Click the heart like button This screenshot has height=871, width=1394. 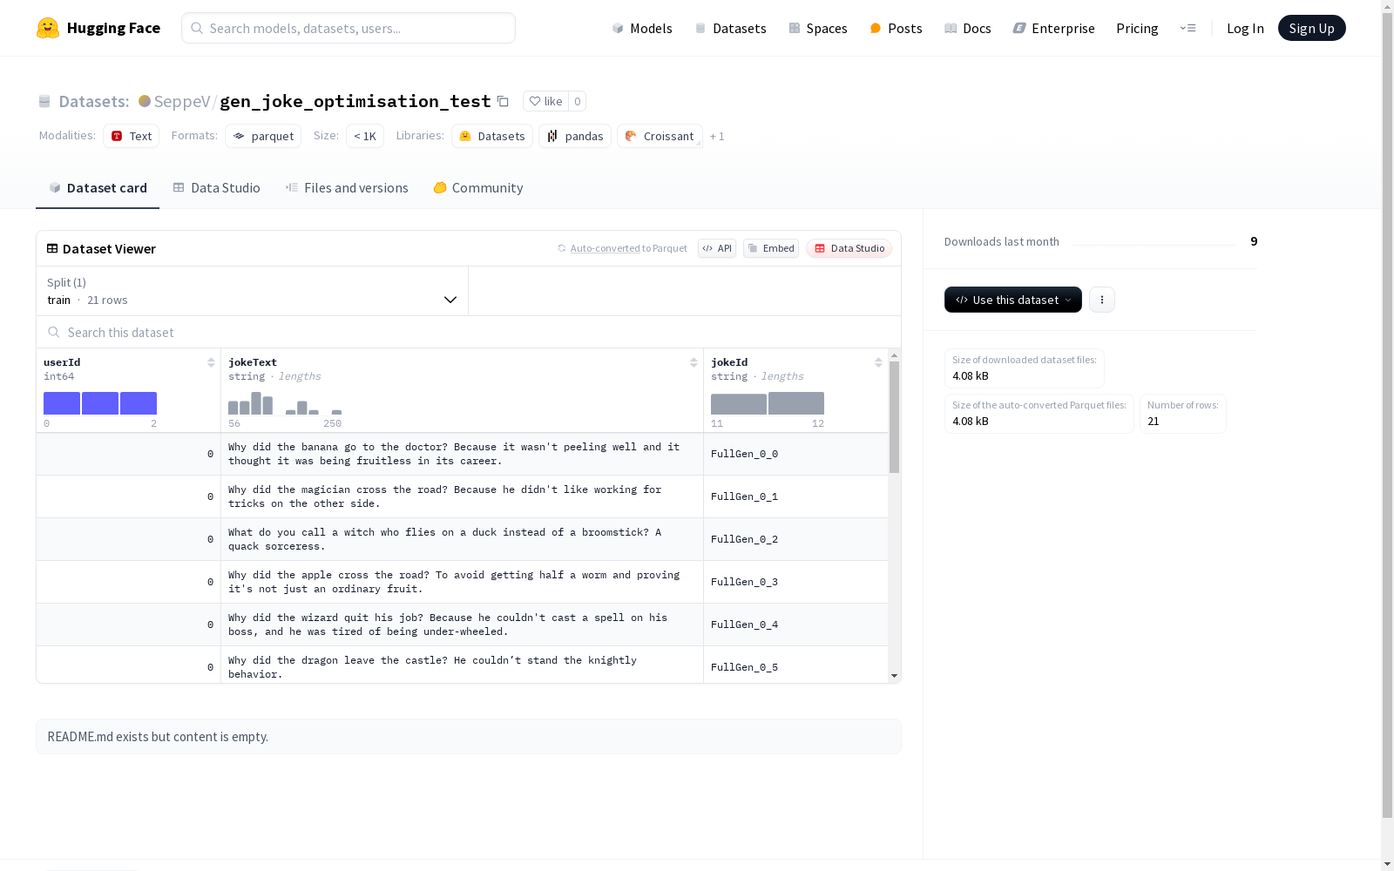pos(545,101)
